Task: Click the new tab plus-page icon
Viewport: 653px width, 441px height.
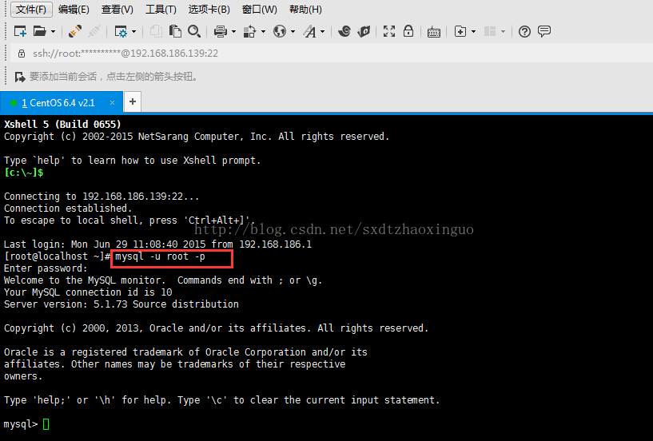Action: (x=460, y=31)
